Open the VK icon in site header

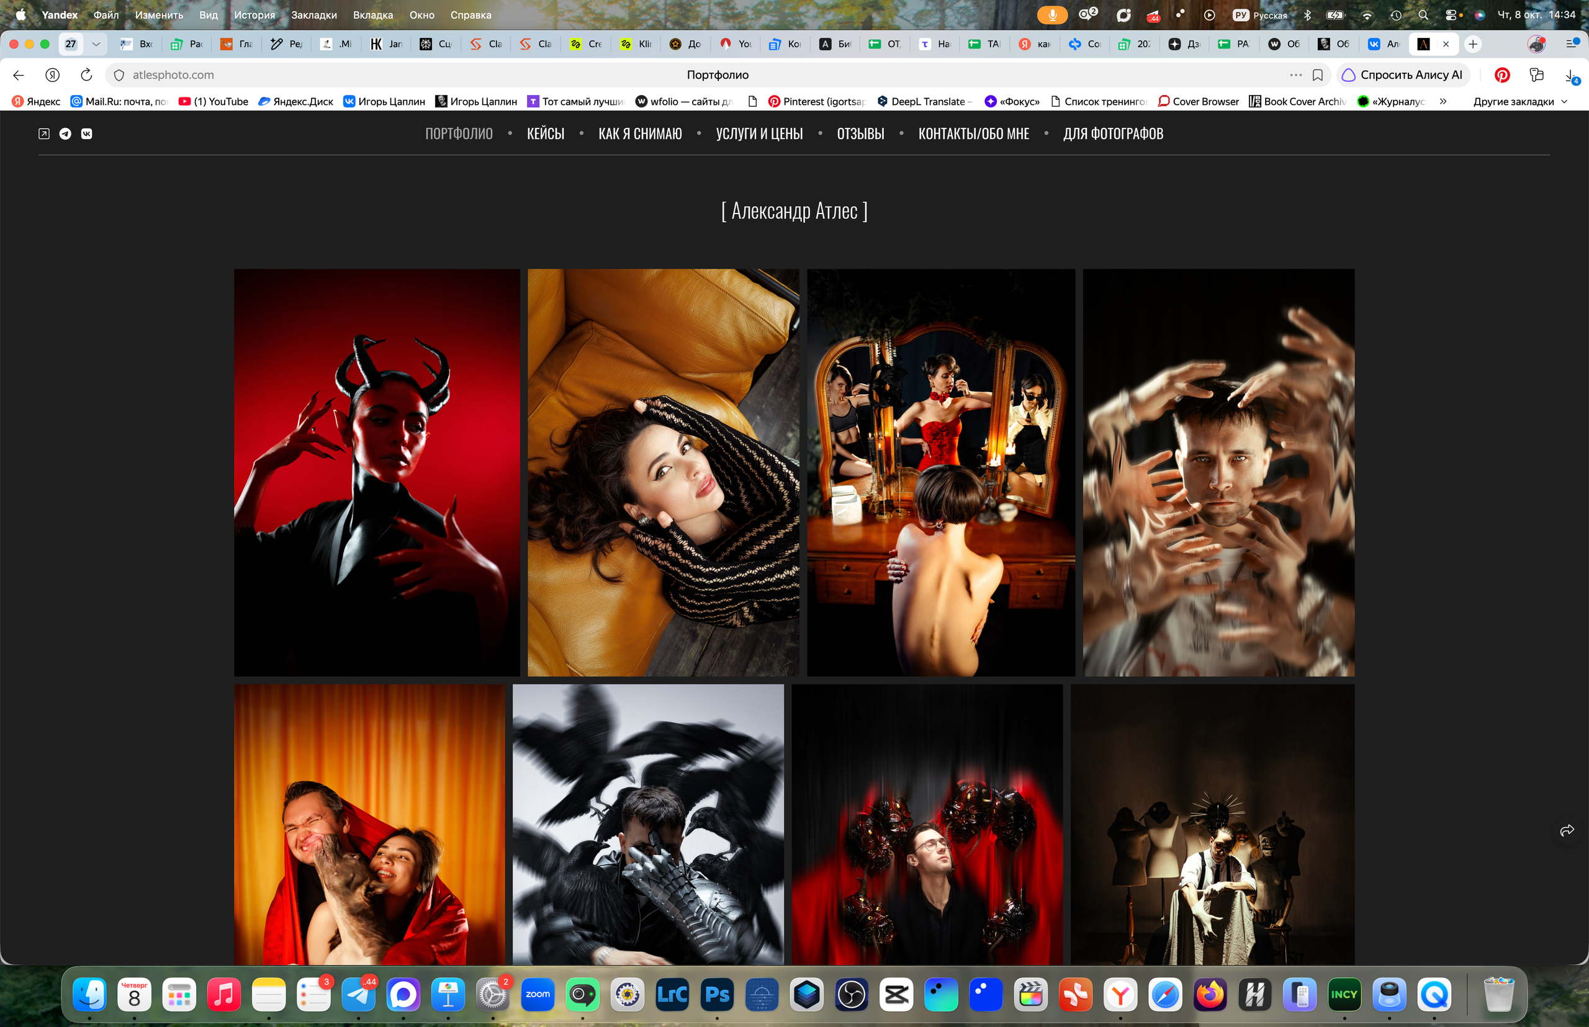[x=87, y=133]
